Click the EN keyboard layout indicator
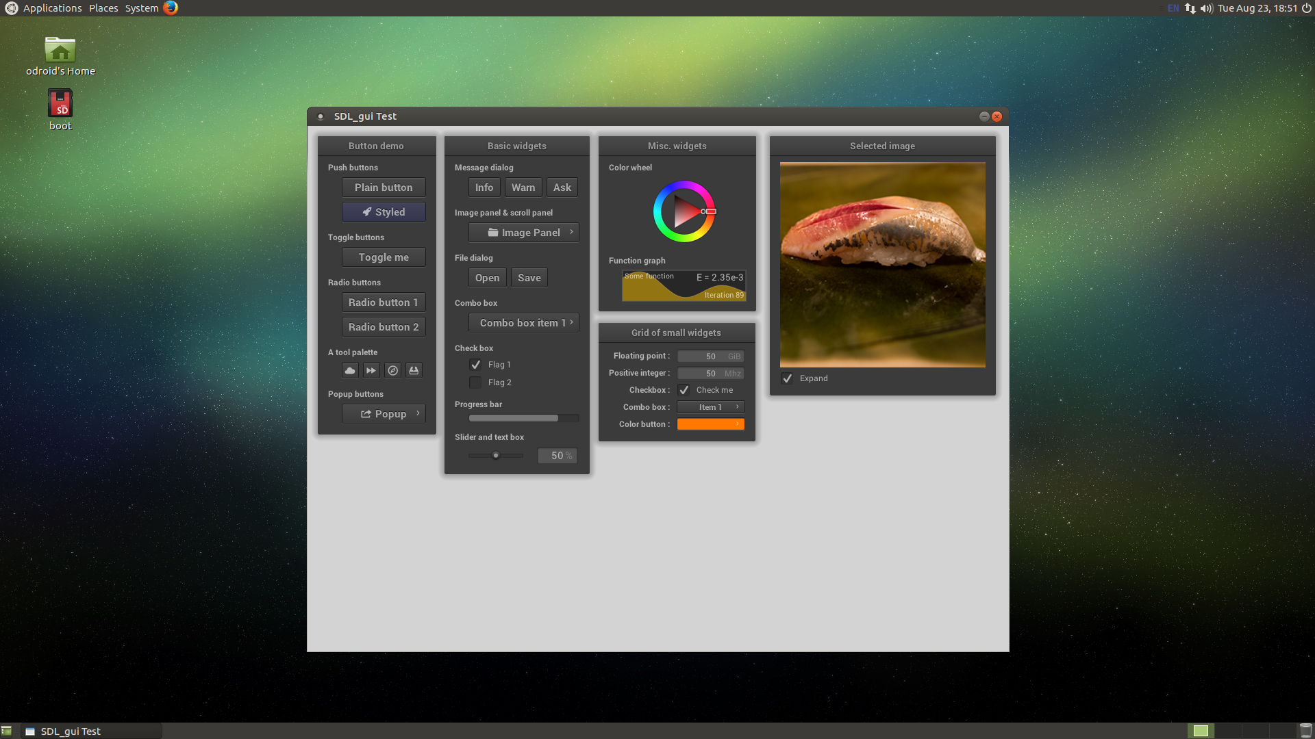 click(1173, 8)
